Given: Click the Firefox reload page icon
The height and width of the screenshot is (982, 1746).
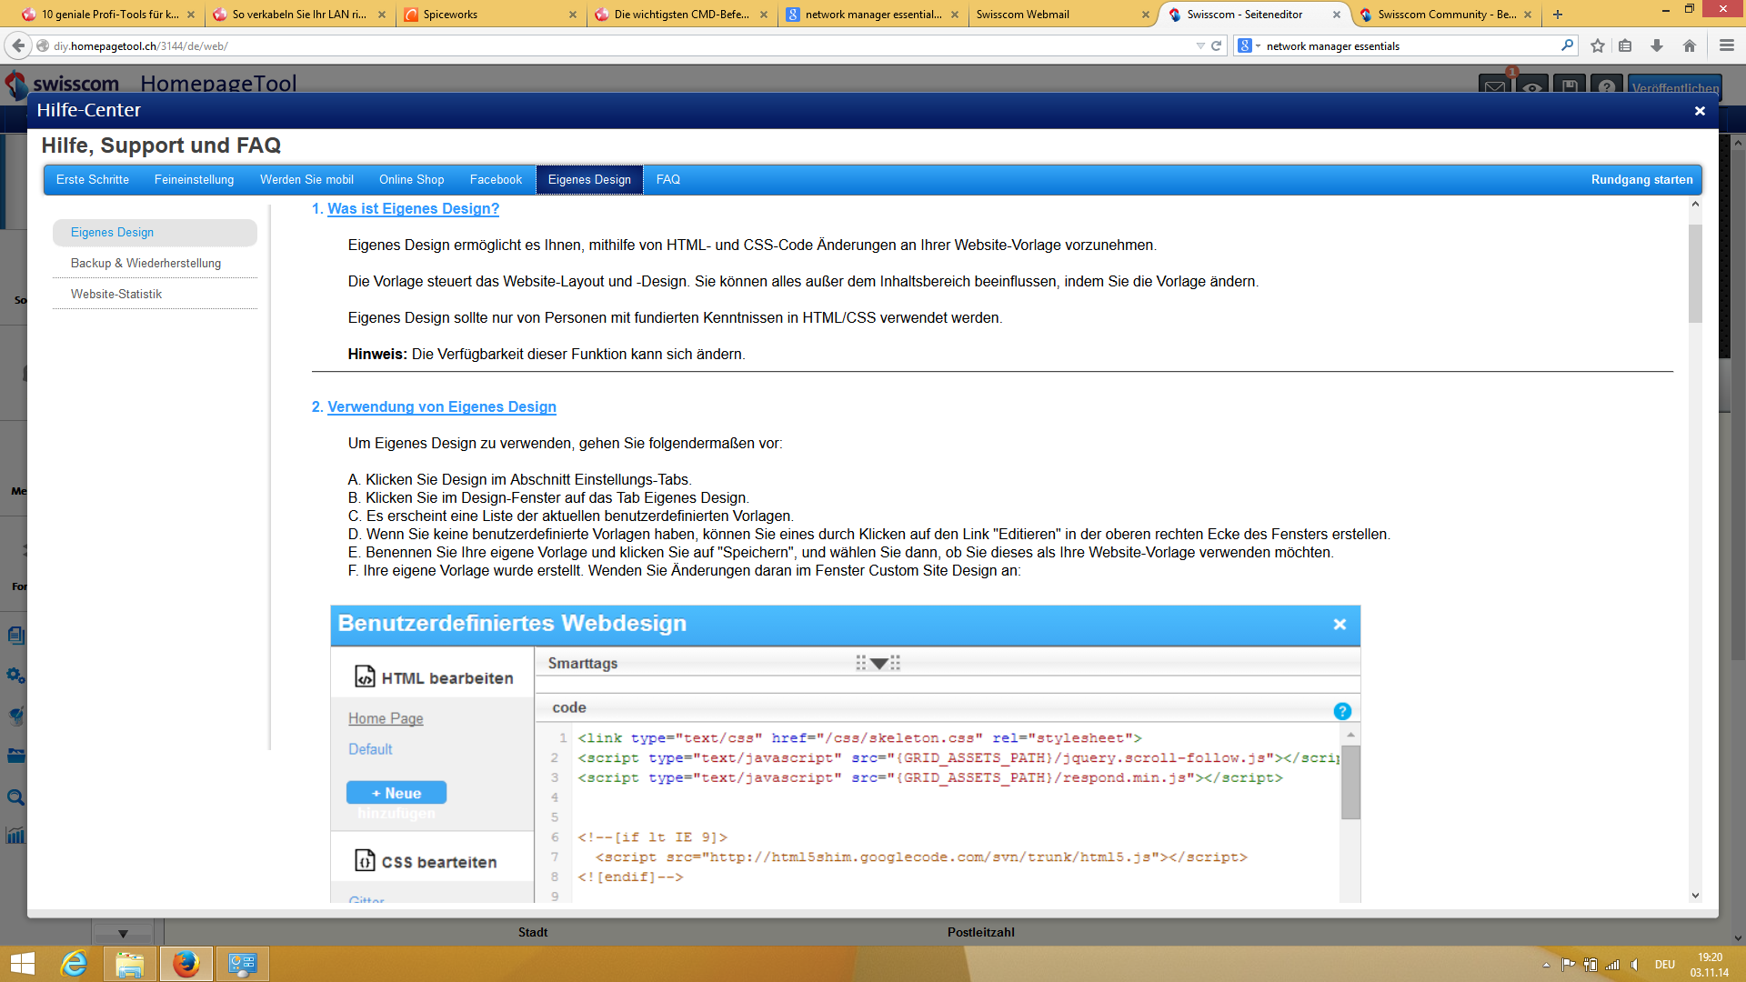Looking at the screenshot, I should pos(1216,45).
